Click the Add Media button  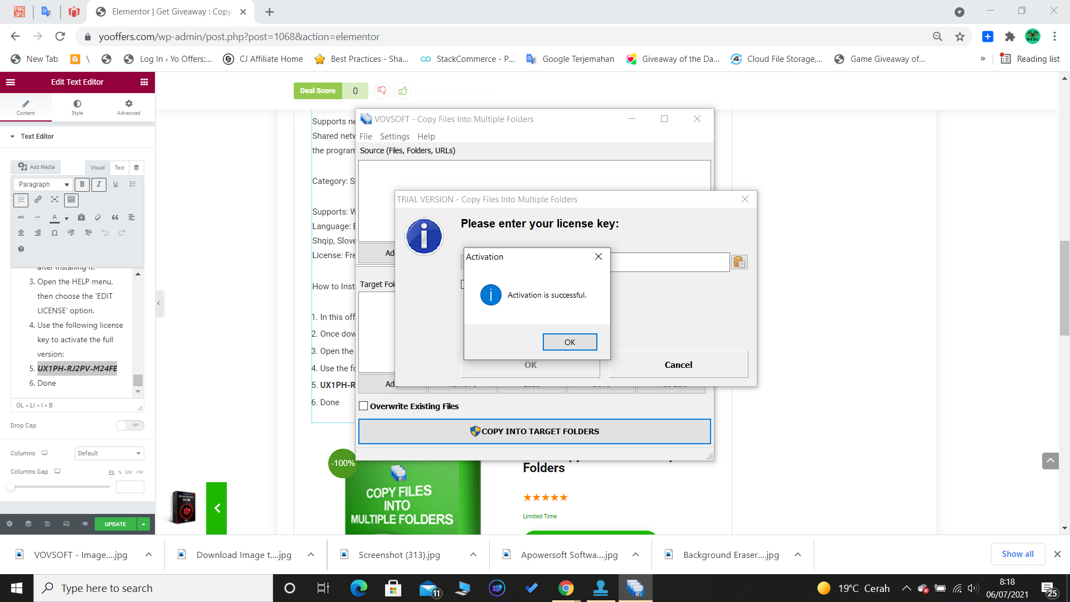[36, 167]
